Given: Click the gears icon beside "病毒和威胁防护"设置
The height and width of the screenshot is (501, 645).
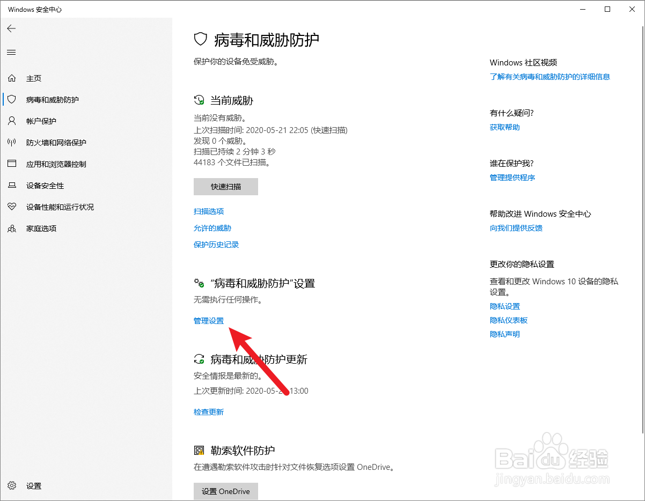Looking at the screenshot, I should click(x=199, y=283).
